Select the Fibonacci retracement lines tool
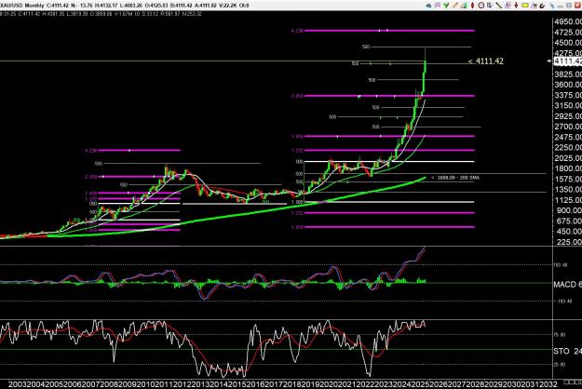This screenshot has height=389, width=582. (x=508, y=6)
